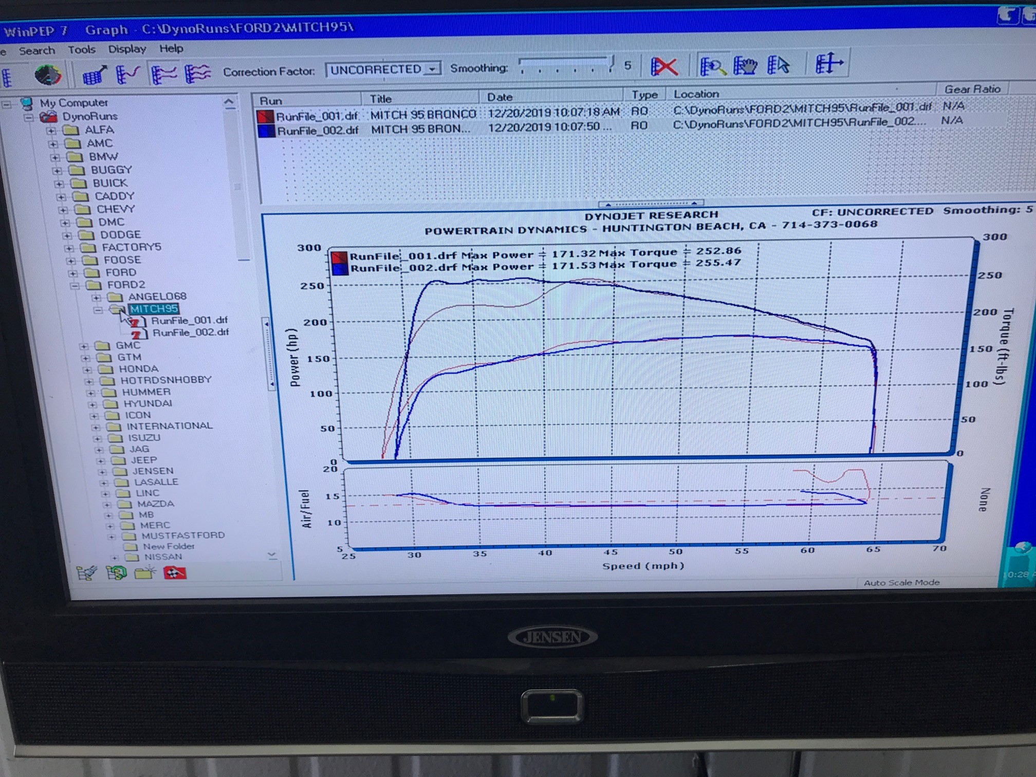Click the My Computer icon in tree
Screen dimensions: 1036x777
pos(27,104)
